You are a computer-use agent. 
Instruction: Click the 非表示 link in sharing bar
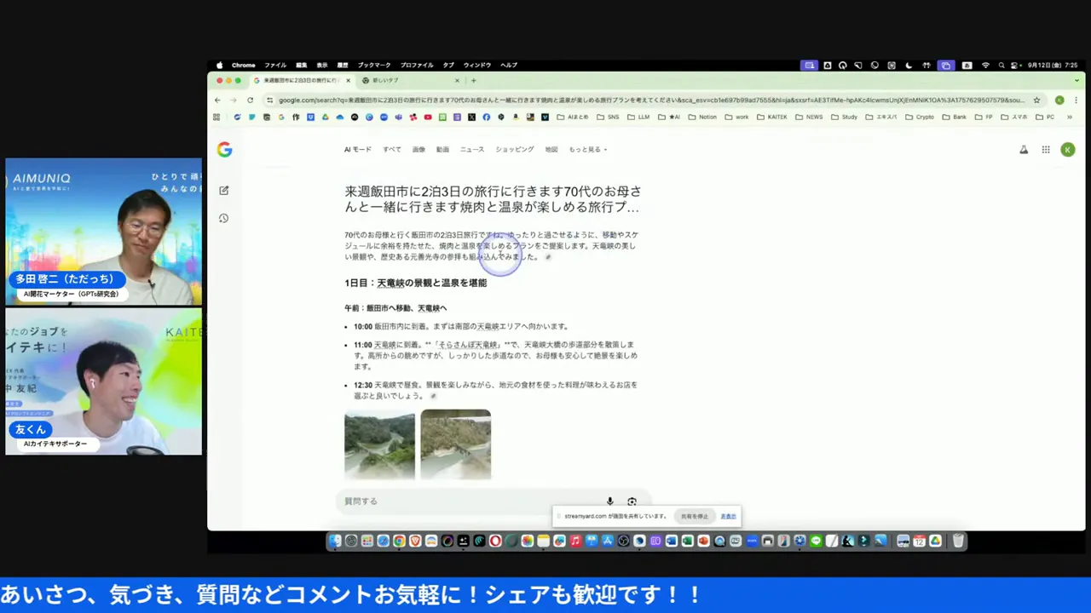pyautogui.click(x=728, y=516)
